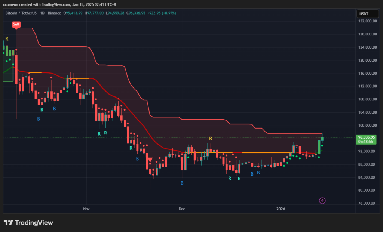Click the green shaded area at left edge

pyautogui.click(x=8, y=75)
